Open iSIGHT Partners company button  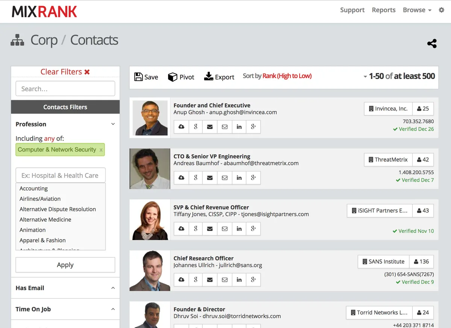(380, 211)
